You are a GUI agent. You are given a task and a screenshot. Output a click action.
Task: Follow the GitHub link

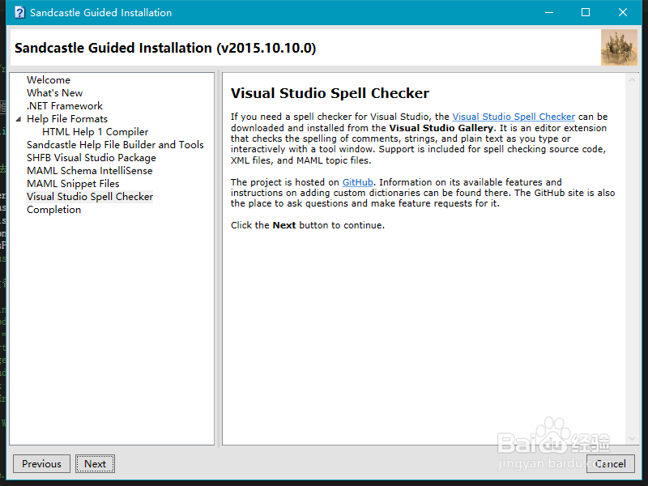(357, 182)
